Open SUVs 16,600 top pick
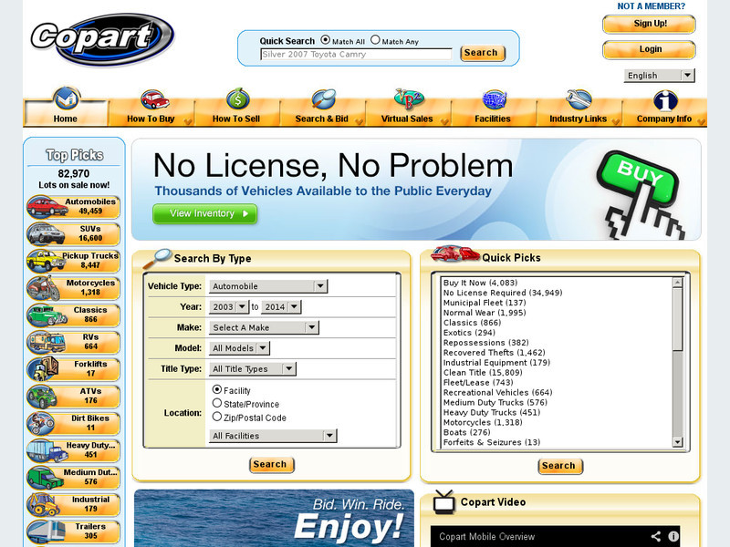Viewport: 730px width, 547px height. [x=74, y=233]
